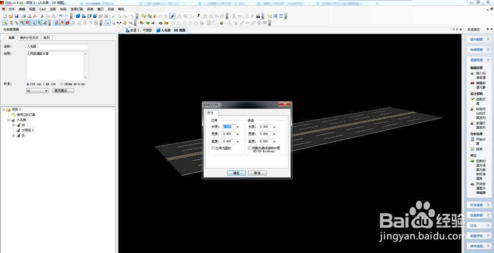494x253 pixels.
Task: Click the folder icon of 项目 1
Action: tap(8, 109)
